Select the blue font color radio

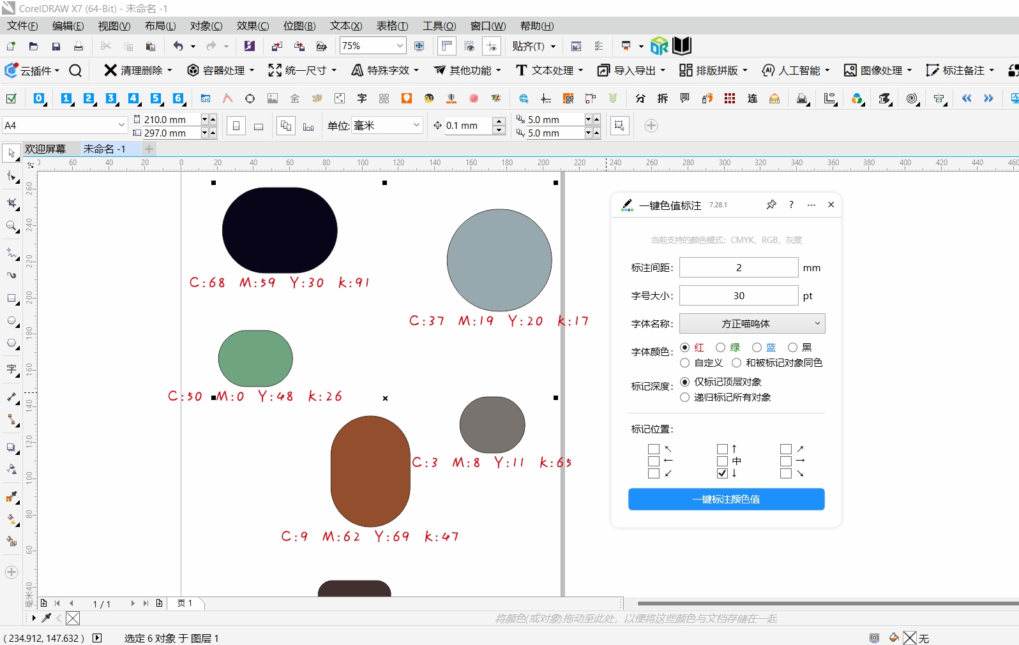pyautogui.click(x=757, y=348)
